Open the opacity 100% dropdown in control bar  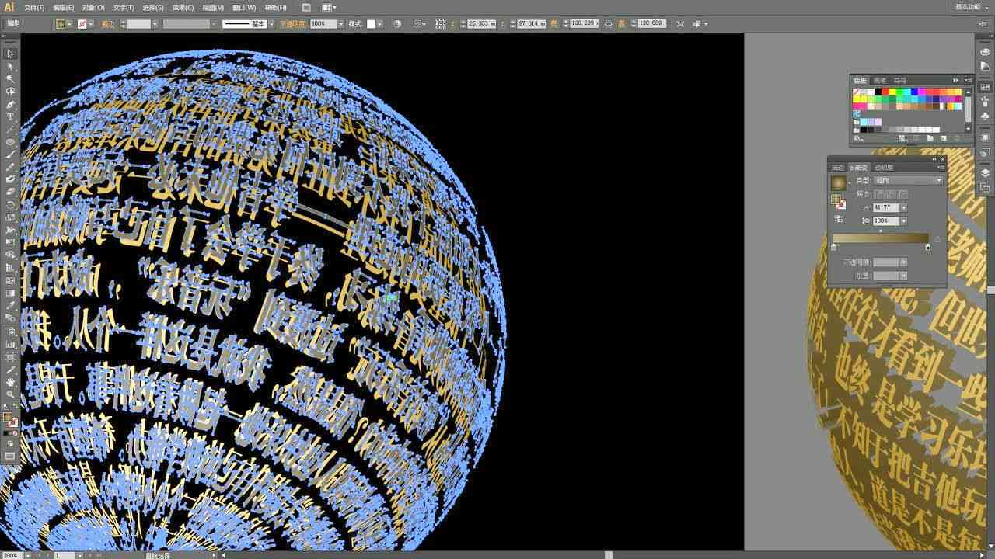(340, 24)
